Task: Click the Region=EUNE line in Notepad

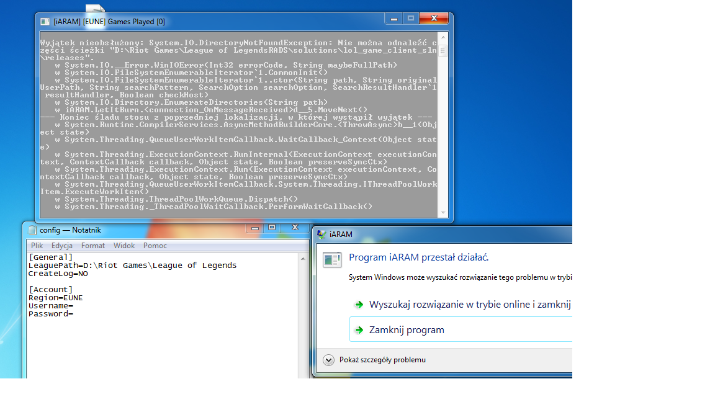Action: click(56, 298)
